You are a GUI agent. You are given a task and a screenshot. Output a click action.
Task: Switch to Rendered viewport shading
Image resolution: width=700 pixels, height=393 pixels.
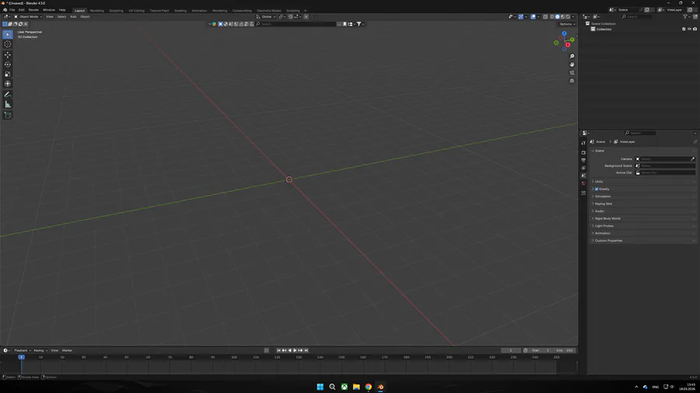(568, 17)
